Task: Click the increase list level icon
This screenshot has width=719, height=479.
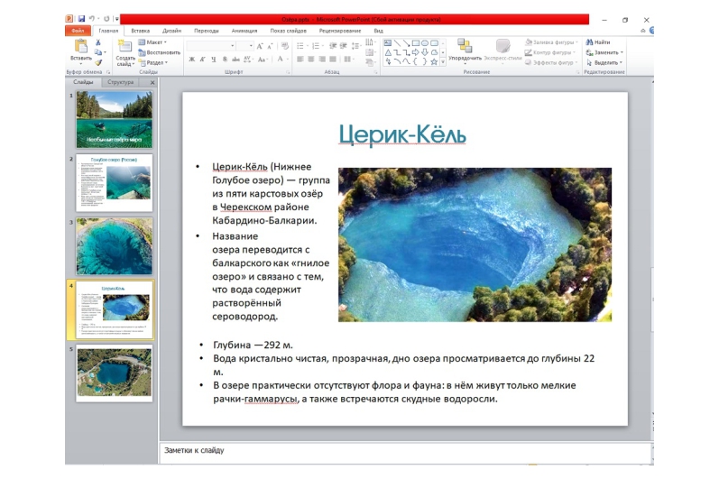Action: pos(343,46)
